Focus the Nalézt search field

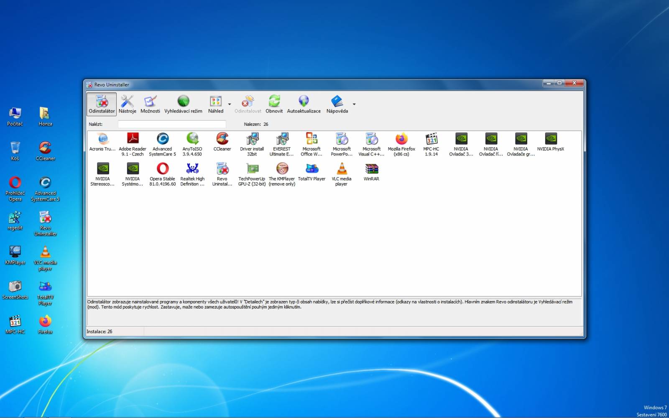pos(172,124)
